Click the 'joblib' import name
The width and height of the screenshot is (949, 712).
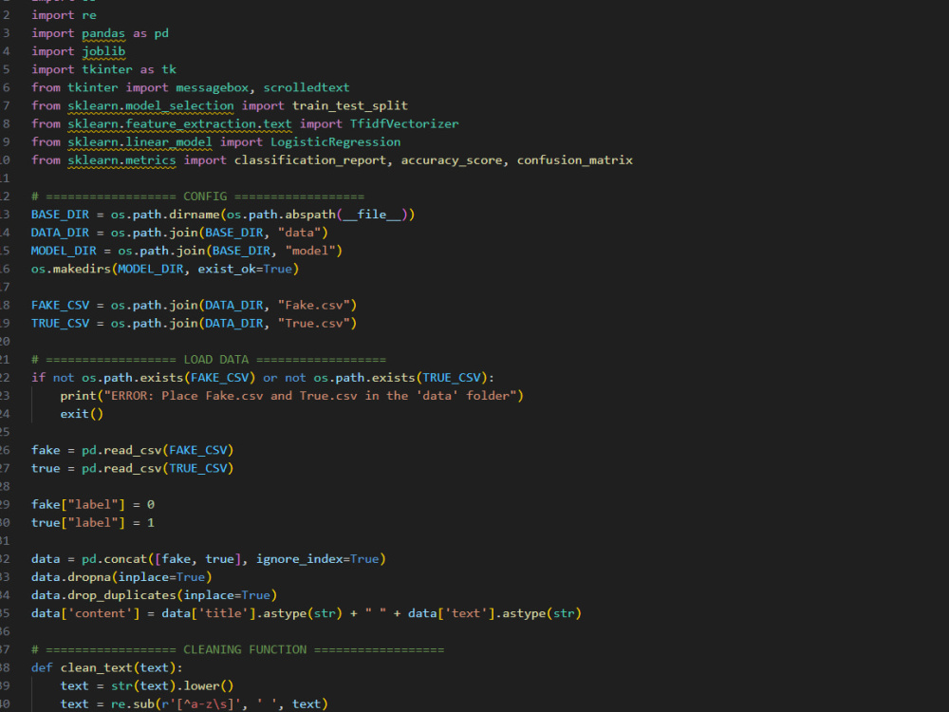pos(103,51)
